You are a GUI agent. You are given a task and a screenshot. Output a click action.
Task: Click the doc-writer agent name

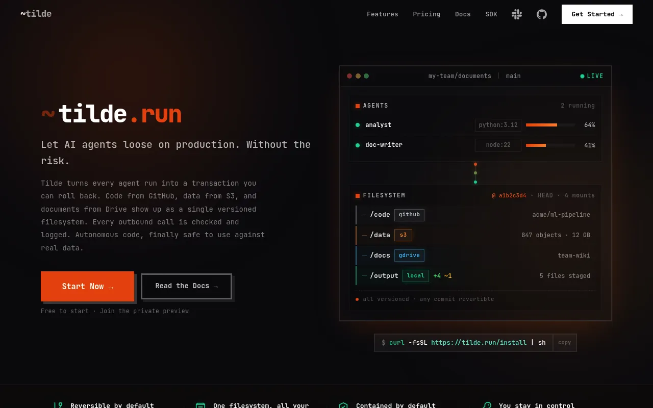[384, 145]
